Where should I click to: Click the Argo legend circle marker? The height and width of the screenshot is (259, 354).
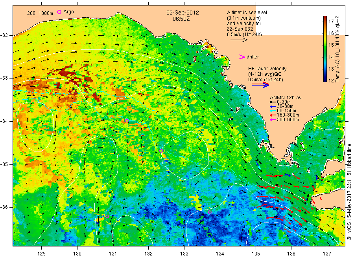(x=59, y=12)
